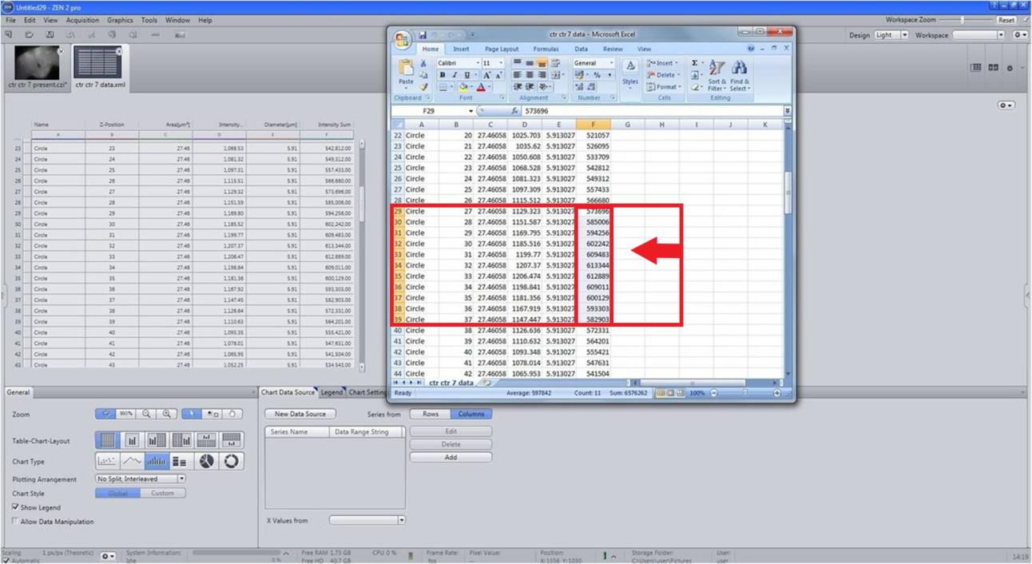Switch to the Legend tab in ZEN
The width and height of the screenshot is (1032, 564).
click(331, 392)
